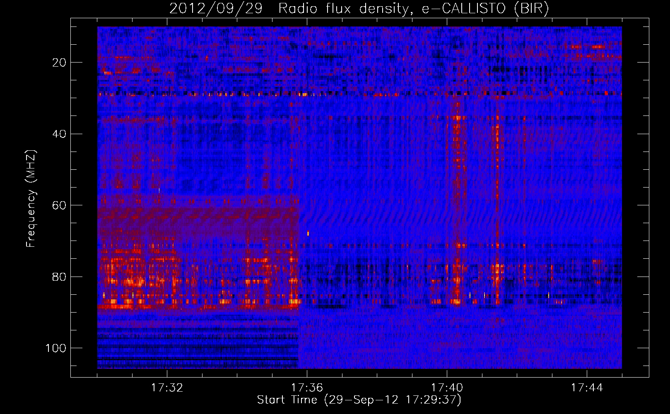670x414 pixels.
Task: Click the 'Frequency (MHZ)' y-axis label
Action: pos(31,199)
